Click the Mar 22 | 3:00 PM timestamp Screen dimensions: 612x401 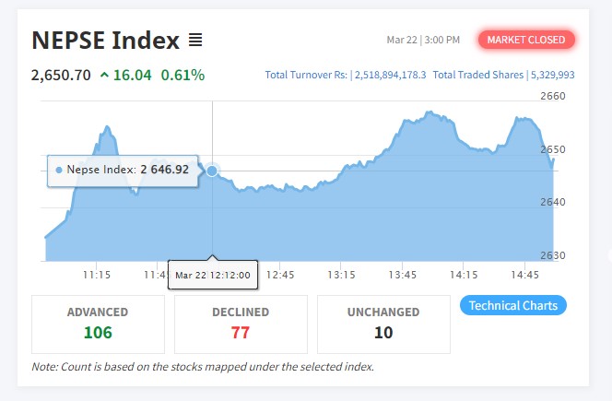point(423,40)
